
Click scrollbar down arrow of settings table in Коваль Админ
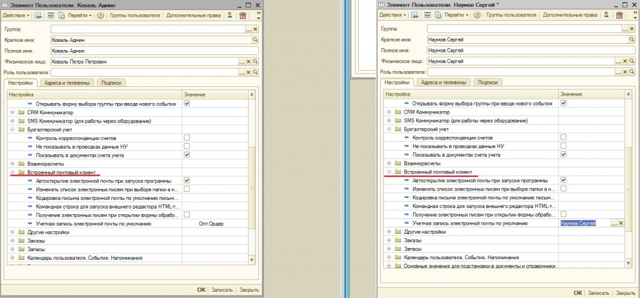tap(252, 260)
